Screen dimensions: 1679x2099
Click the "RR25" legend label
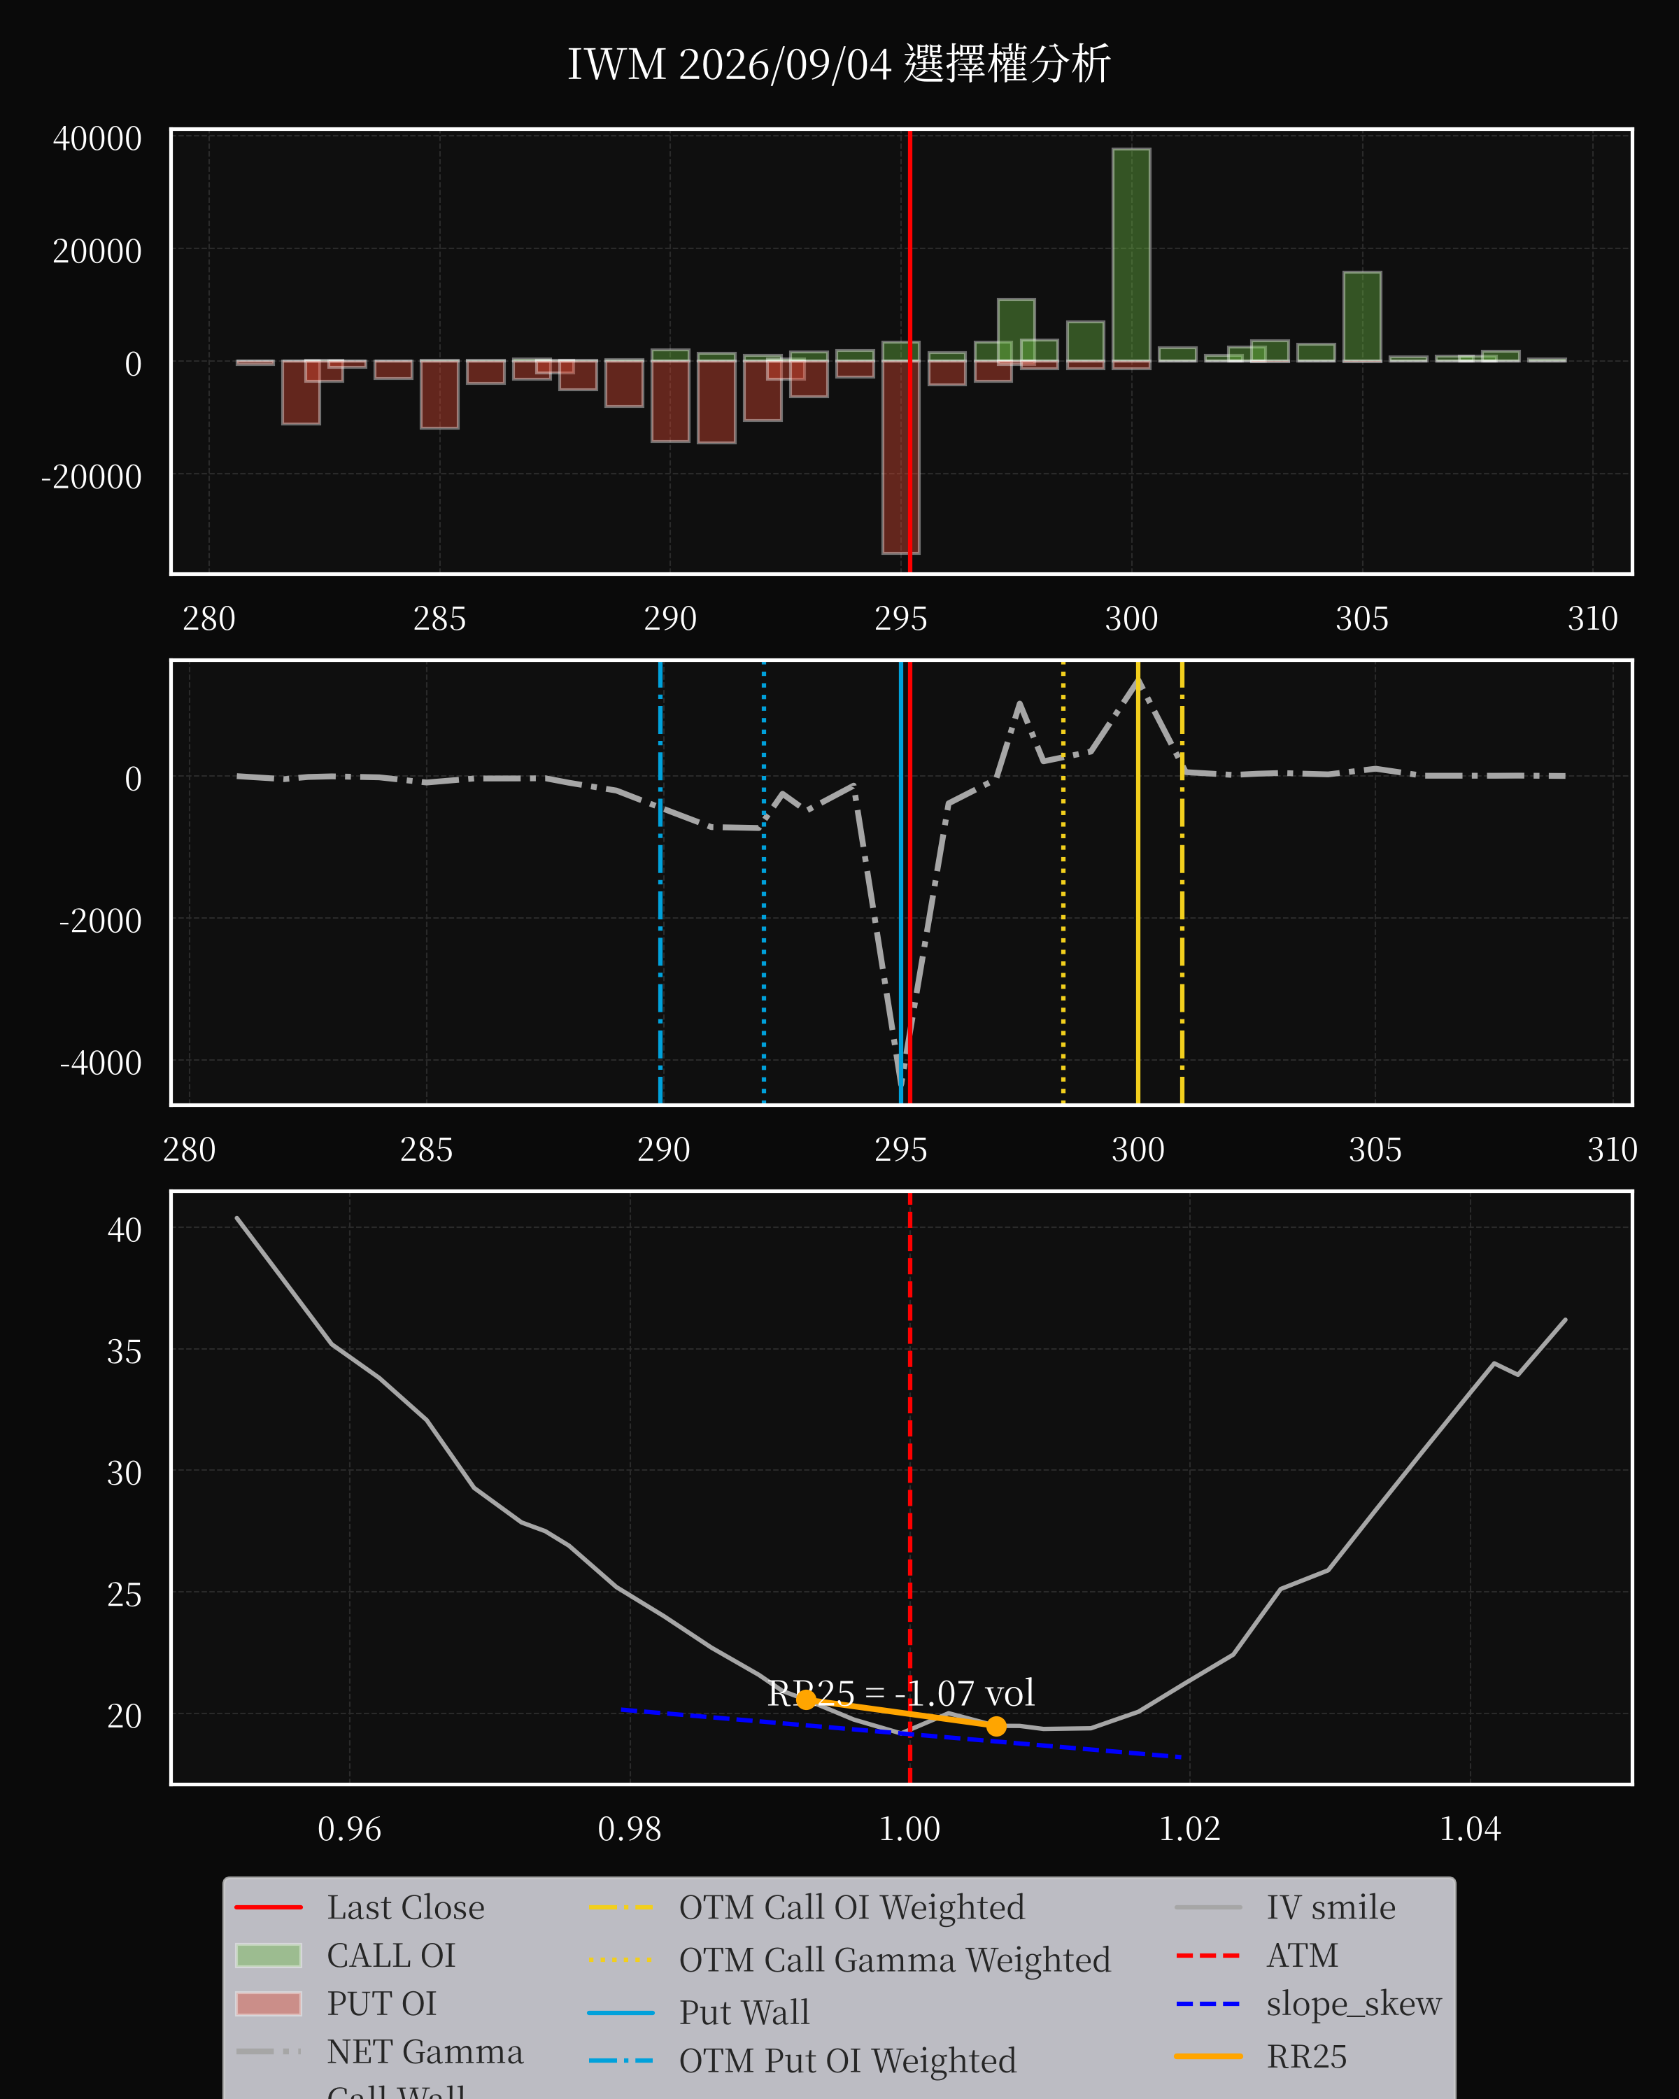click(1306, 2056)
